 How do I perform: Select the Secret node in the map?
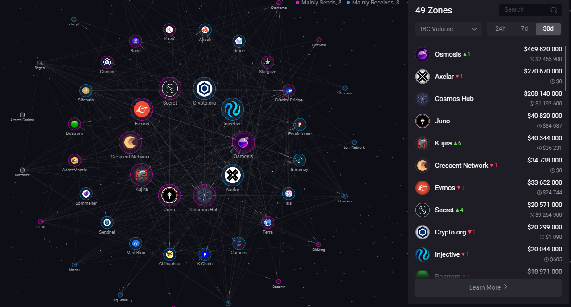[170, 89]
